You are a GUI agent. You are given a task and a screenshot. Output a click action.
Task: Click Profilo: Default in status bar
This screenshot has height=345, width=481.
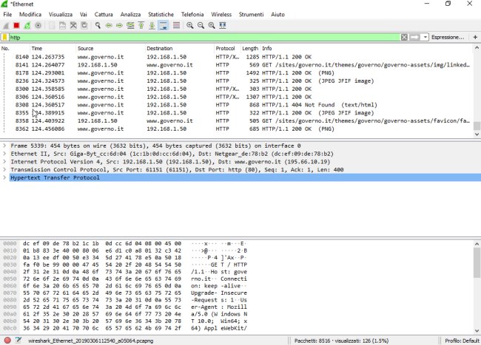tap(462, 341)
